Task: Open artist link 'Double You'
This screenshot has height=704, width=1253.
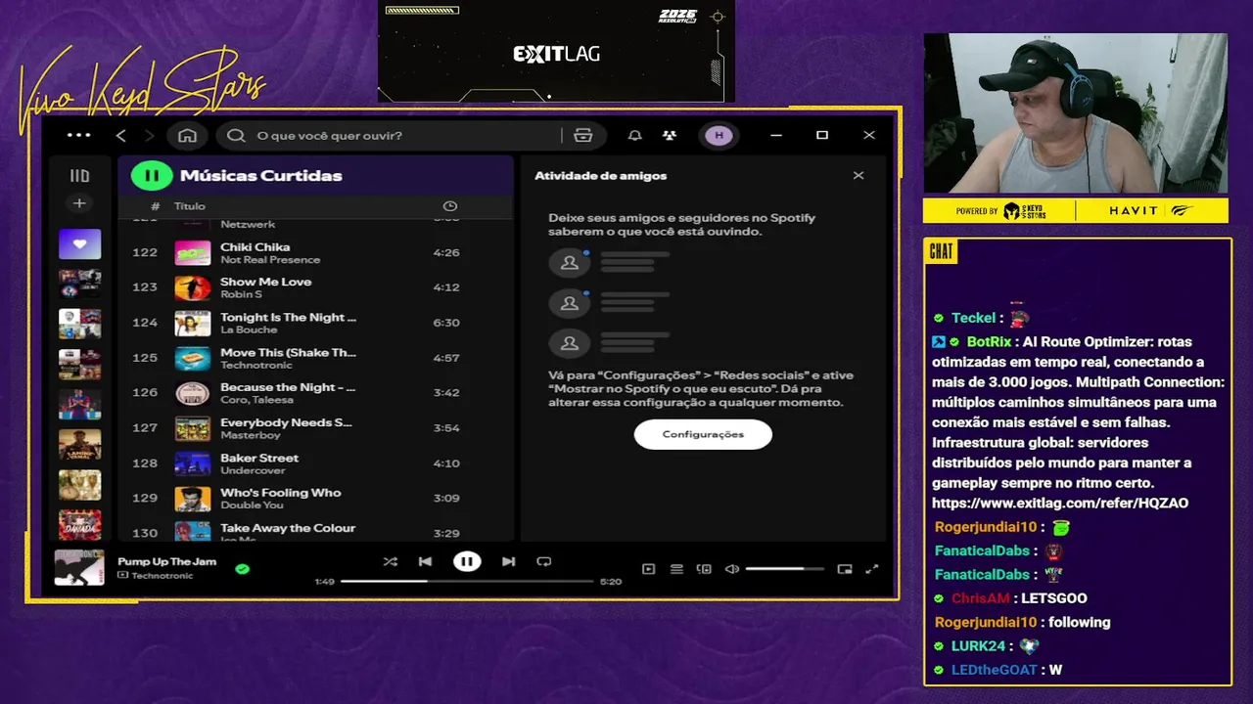Action: point(252,506)
